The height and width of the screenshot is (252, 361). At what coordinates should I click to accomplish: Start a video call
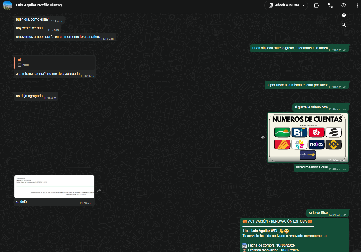tap(316, 5)
